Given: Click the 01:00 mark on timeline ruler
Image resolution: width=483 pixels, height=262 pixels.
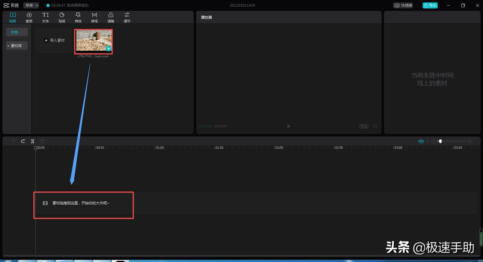Looking at the screenshot, I should tap(159, 148).
